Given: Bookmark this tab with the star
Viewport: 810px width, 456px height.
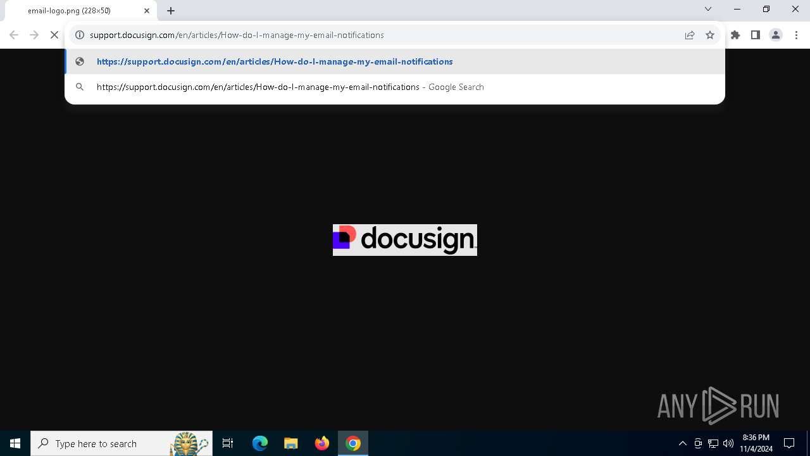Looking at the screenshot, I should point(710,35).
